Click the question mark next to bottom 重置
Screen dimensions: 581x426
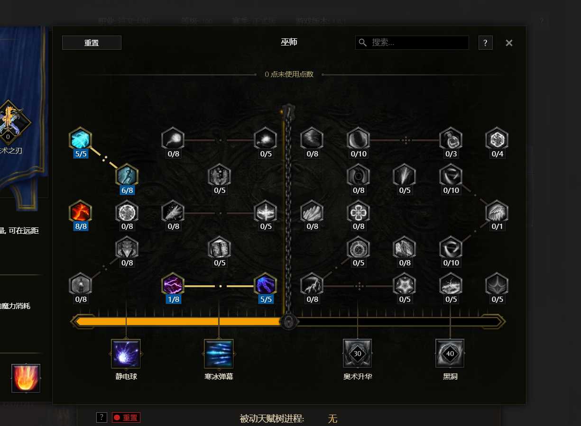pos(101,417)
